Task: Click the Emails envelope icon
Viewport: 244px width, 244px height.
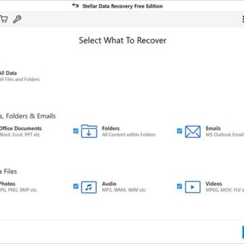Action: pyautogui.click(x=192, y=131)
